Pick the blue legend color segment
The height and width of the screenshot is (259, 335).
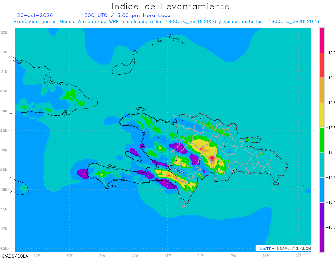tap(322, 190)
